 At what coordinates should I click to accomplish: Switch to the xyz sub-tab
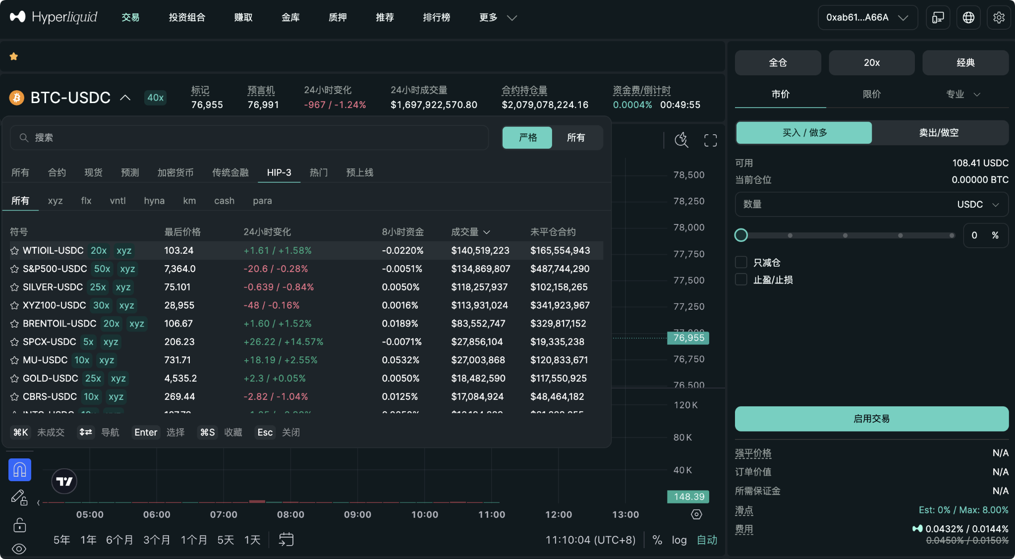(x=55, y=201)
